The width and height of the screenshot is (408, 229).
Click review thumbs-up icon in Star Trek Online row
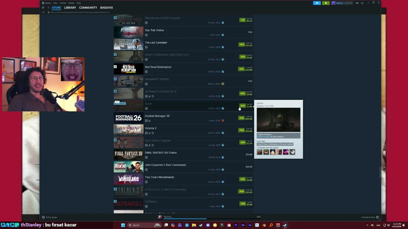click(x=222, y=35)
